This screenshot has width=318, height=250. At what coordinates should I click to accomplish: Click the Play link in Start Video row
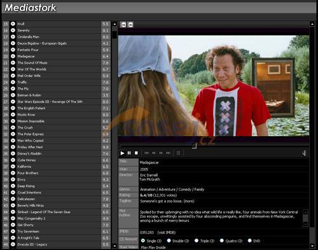(144, 247)
